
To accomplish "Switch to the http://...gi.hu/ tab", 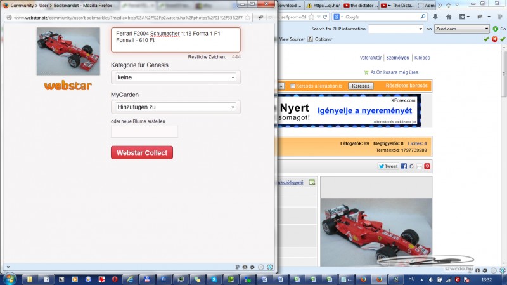I will (x=323, y=5).
